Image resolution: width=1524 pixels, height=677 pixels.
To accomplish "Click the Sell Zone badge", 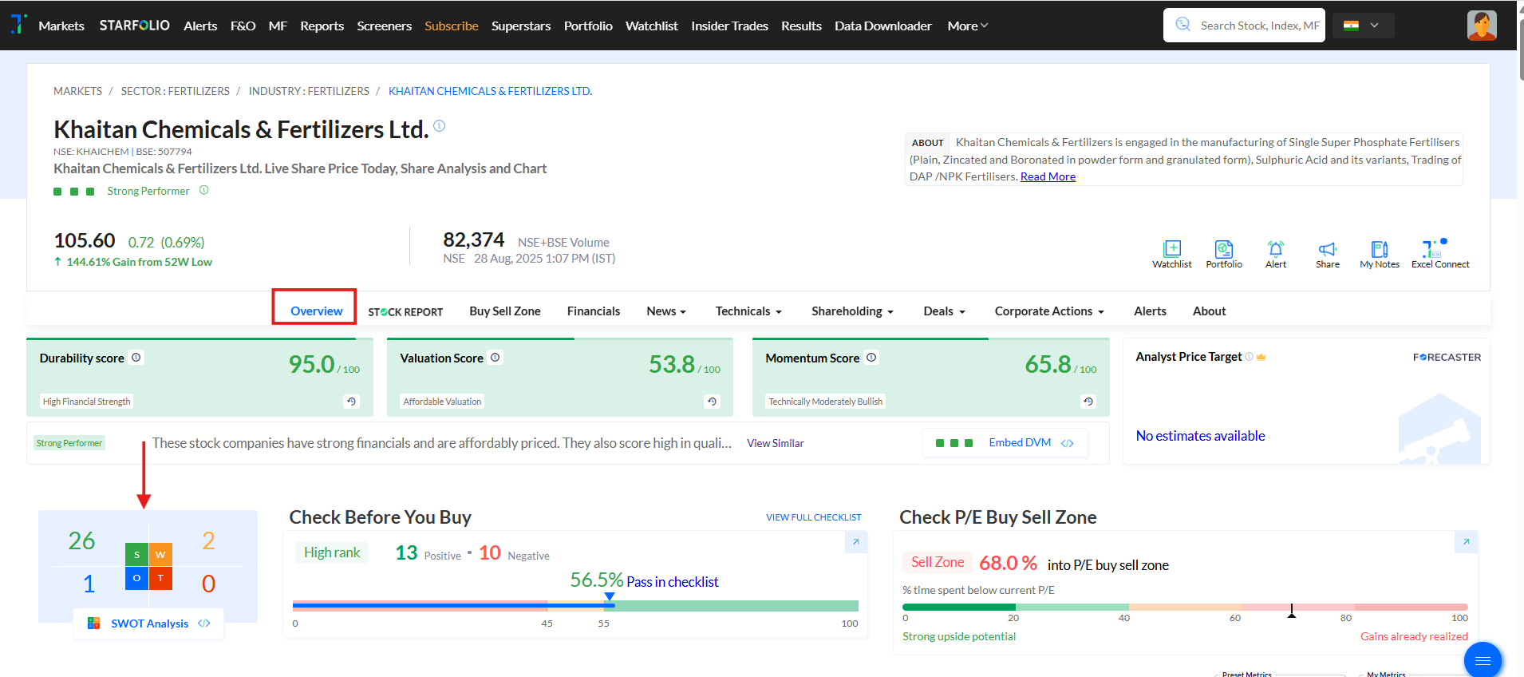I will click(938, 562).
